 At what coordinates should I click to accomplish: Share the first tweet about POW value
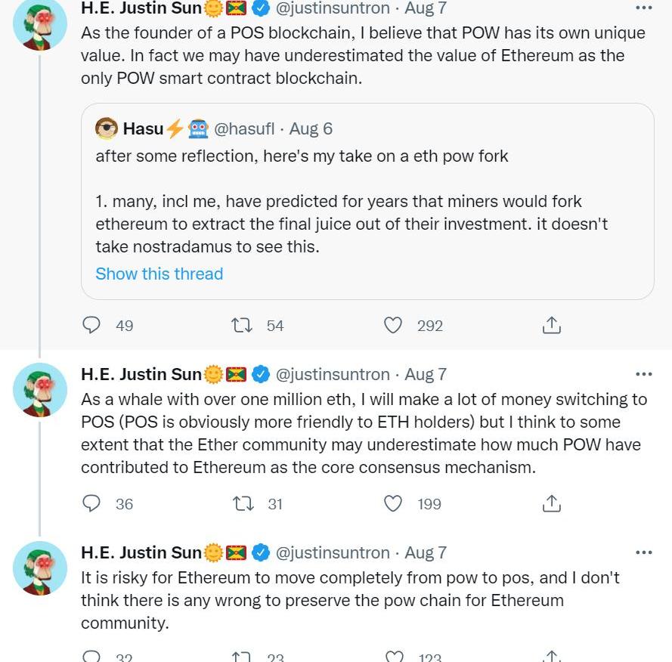point(552,325)
